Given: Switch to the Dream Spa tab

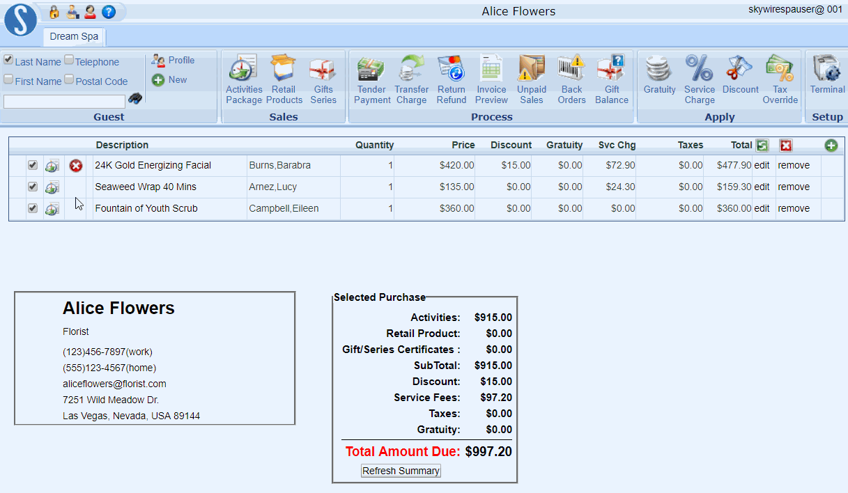Looking at the screenshot, I should coord(74,36).
